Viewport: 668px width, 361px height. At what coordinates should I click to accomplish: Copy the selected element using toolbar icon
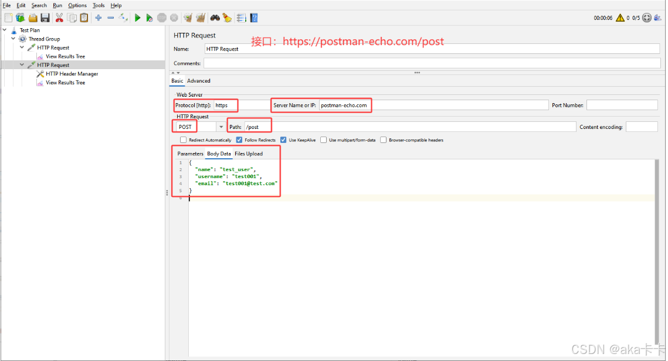point(72,18)
